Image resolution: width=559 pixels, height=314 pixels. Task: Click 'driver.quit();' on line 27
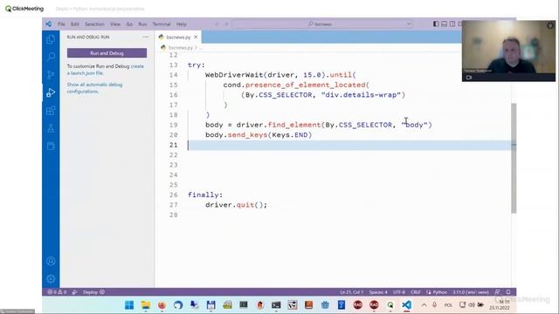click(x=236, y=205)
